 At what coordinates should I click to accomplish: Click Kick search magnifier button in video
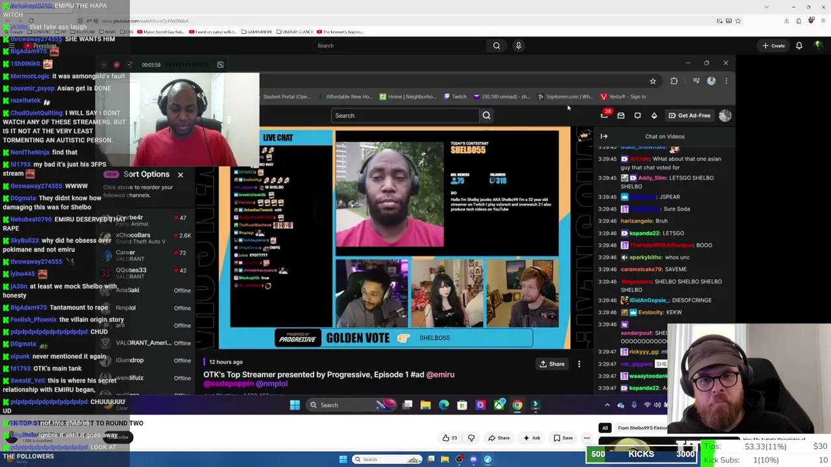coord(486,115)
